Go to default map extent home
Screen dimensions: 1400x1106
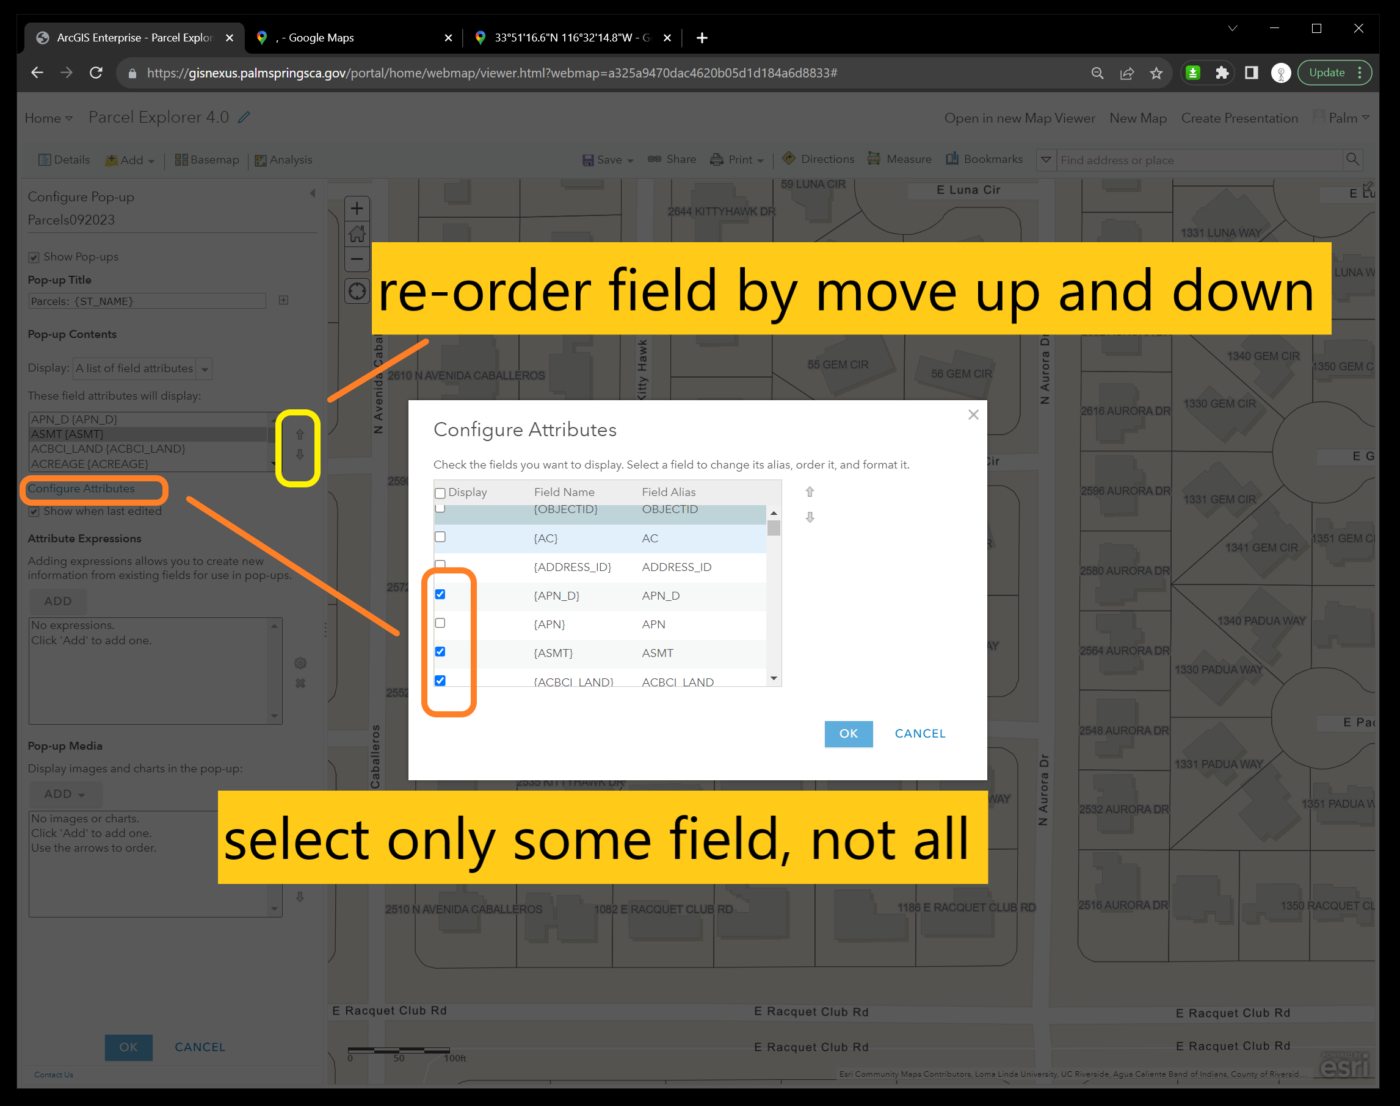click(357, 234)
